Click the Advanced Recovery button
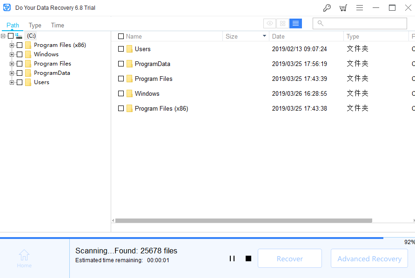The width and height of the screenshot is (415, 278). pos(369,258)
